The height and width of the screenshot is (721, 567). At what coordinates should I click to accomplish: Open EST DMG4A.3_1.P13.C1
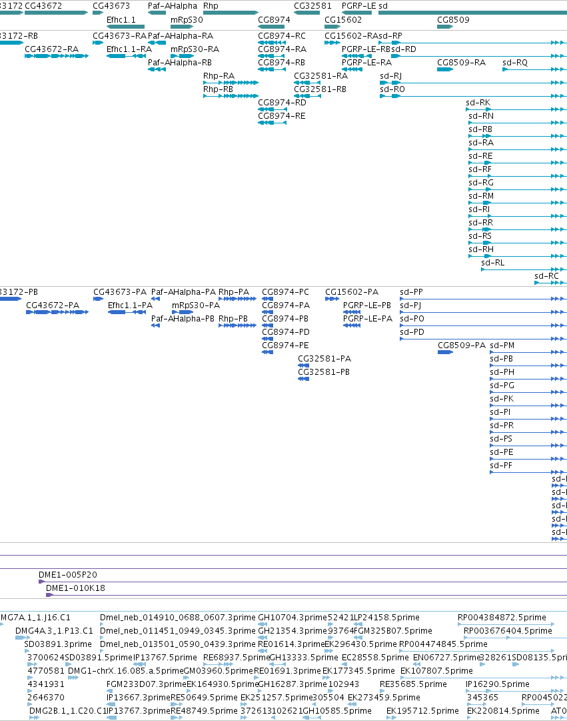(54, 631)
